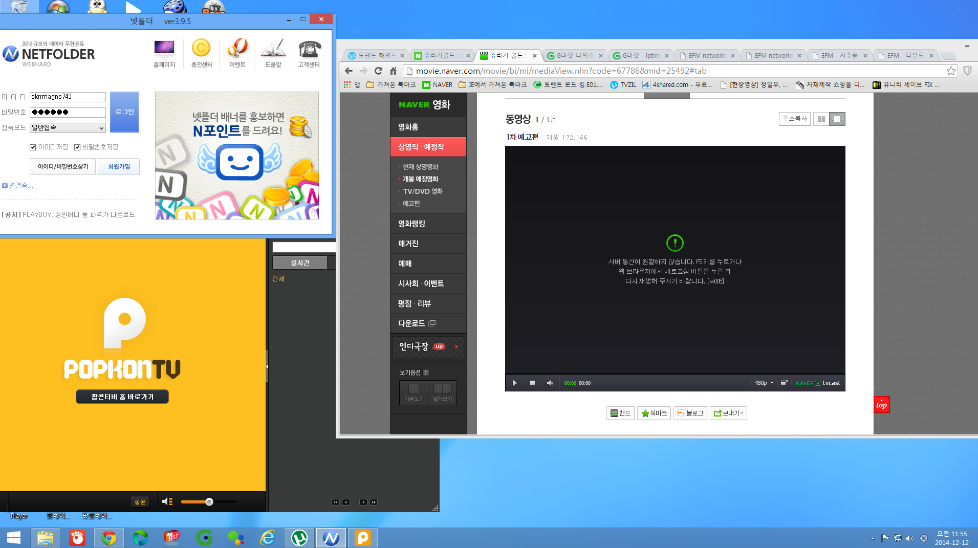Toggle the save ID (아이디저장) checkbox

(33, 147)
